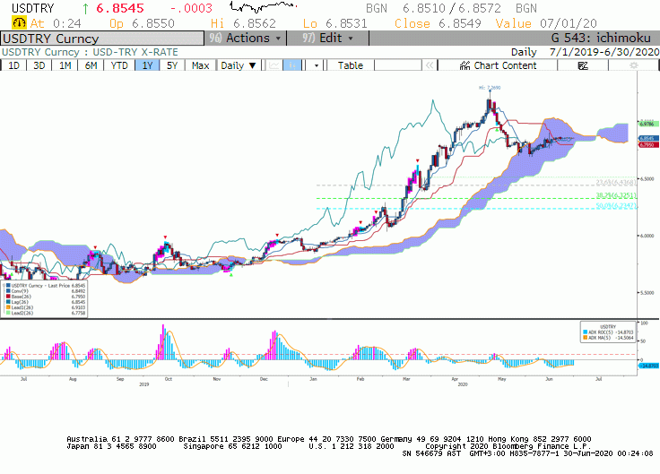This screenshot has height=474, width=660.
Task: Click the 6.8545 last price in header
Action: (120, 8)
